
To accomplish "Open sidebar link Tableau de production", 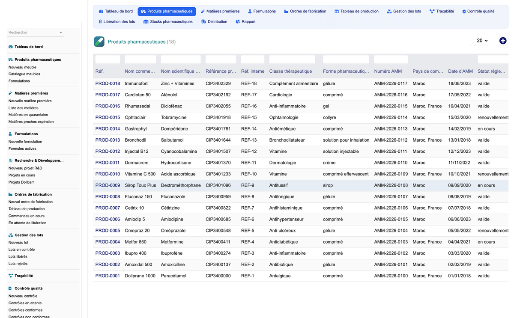I will [27, 209].
